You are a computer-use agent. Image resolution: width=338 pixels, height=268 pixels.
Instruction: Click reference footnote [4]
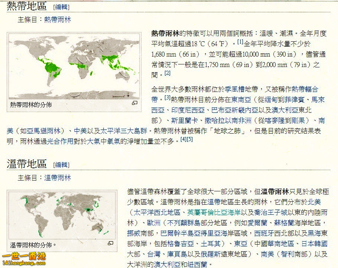tap(183, 139)
